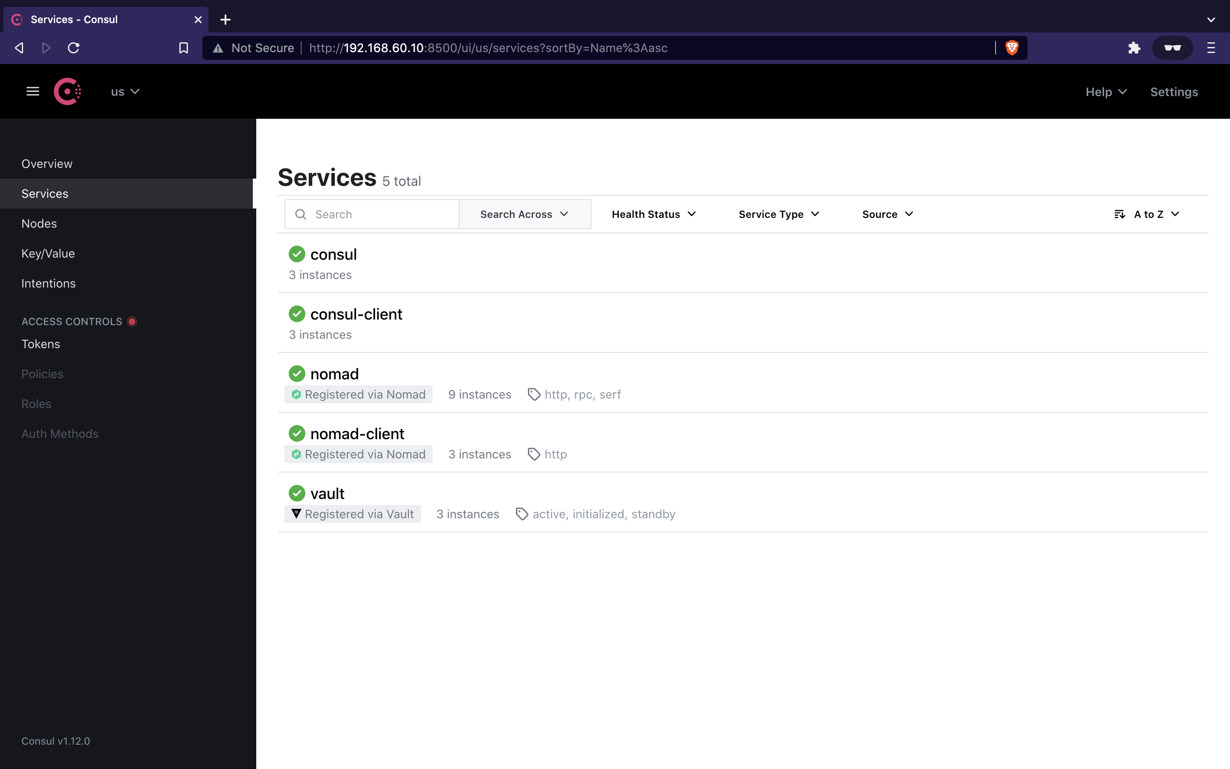Click the green health check icon for consul
Viewport: 1230px width, 769px height.
[x=297, y=254]
